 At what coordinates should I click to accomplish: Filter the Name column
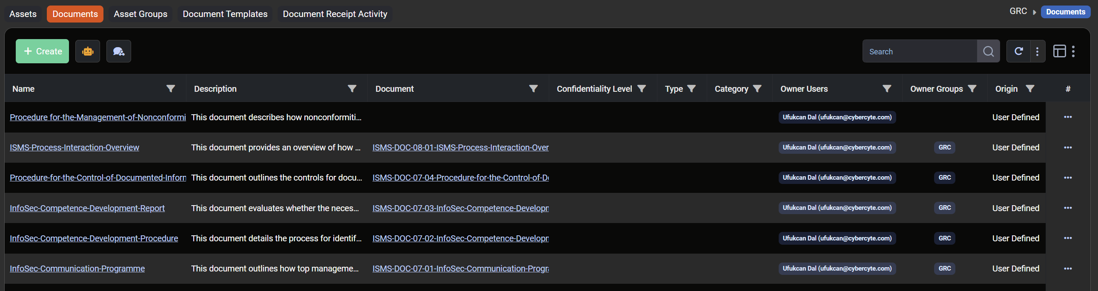170,88
